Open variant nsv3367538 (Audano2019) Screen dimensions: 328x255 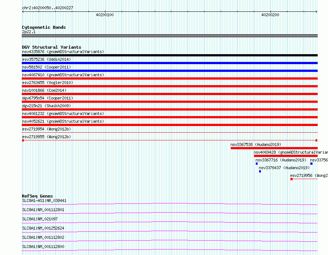256,144
